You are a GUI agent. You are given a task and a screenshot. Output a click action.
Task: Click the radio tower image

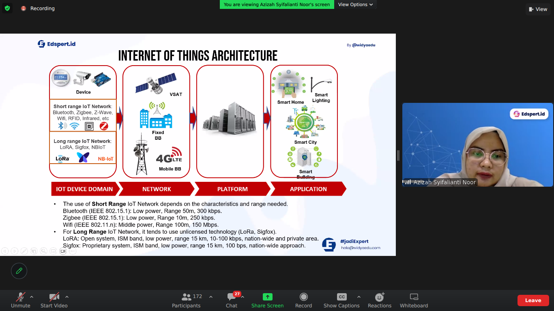tap(141, 155)
